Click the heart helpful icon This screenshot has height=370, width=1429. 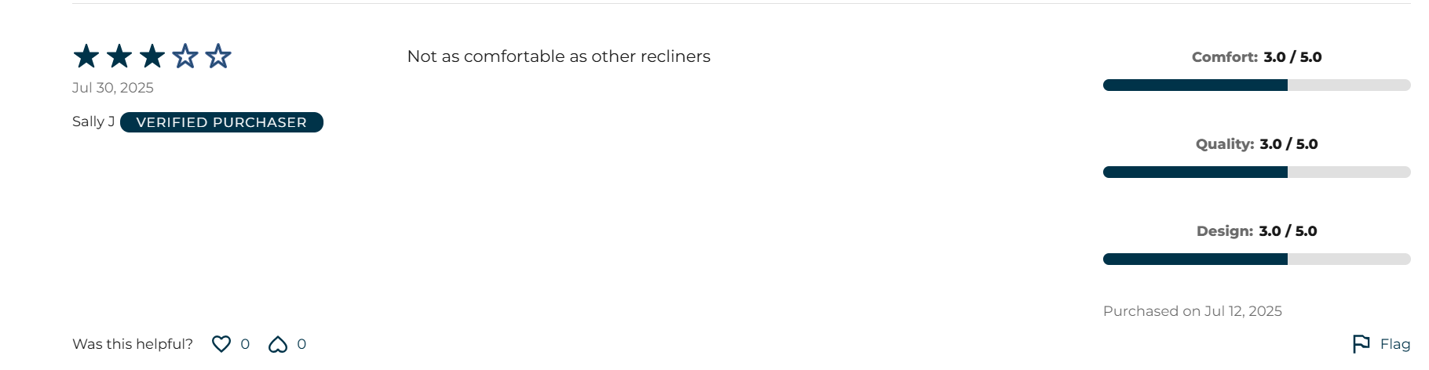221,344
